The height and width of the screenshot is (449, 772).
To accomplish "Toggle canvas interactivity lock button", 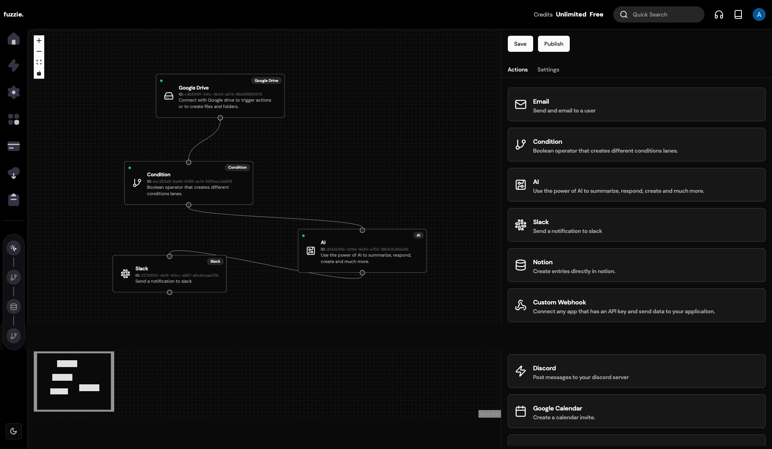I will click(39, 73).
